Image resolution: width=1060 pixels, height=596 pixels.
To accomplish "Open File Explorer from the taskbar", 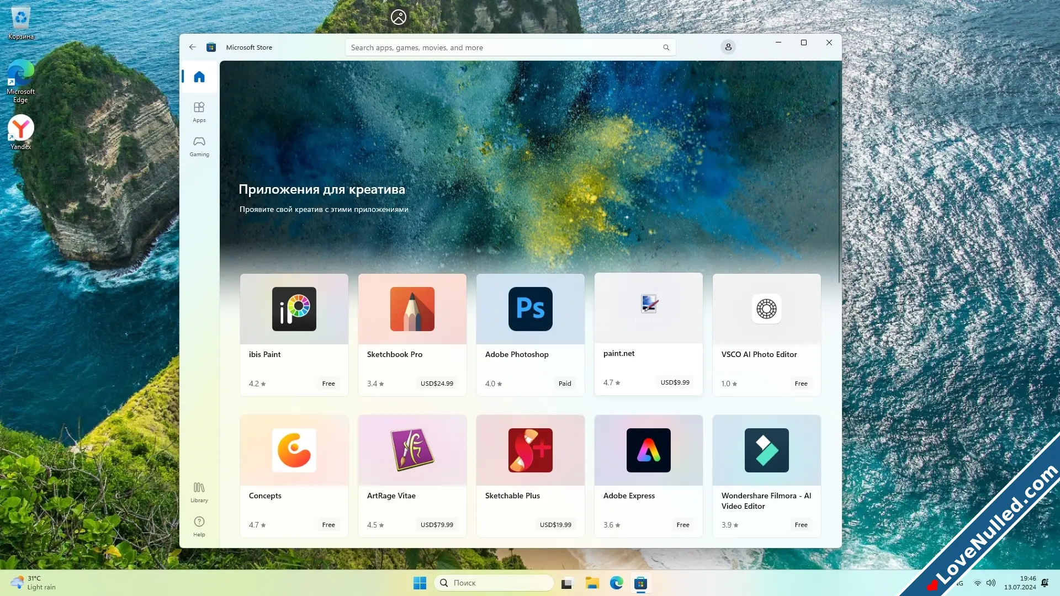I will [x=592, y=583].
